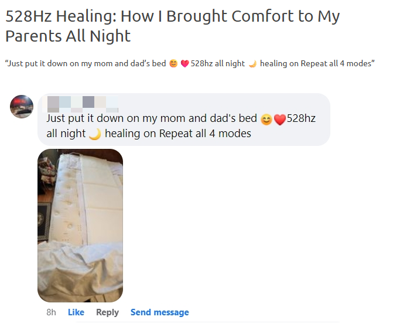Click the '528hz' word inside the comment bubble
Image resolution: width=393 pixels, height=327 pixels.
(301, 118)
